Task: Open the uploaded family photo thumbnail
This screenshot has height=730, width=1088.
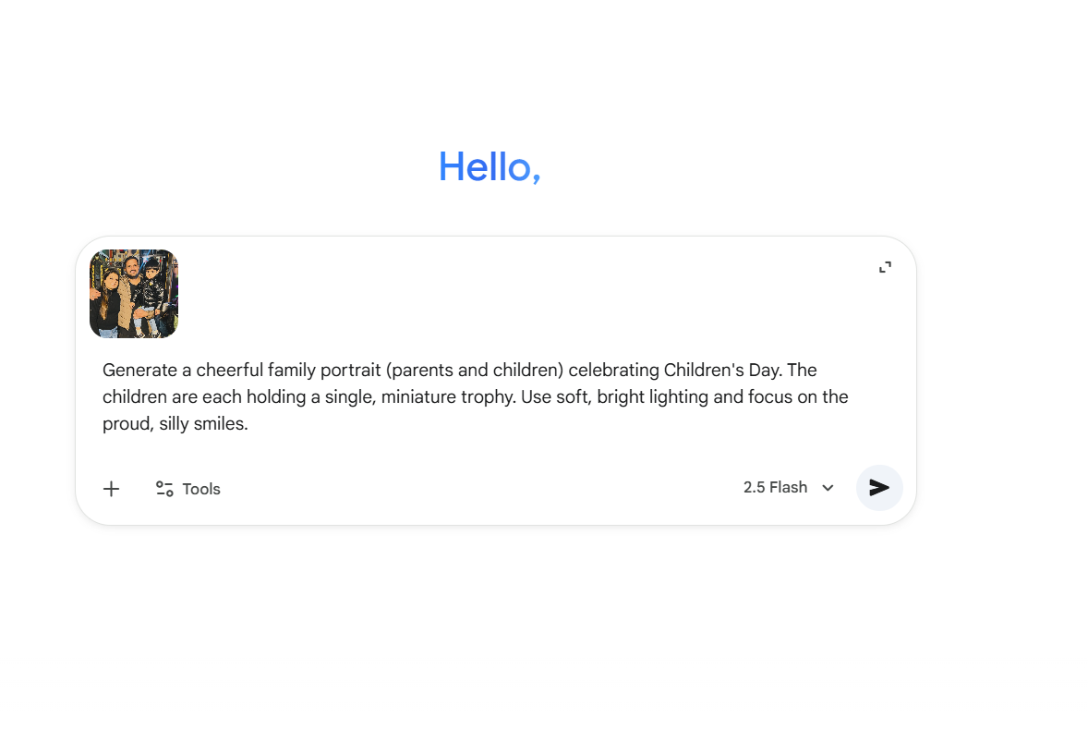Action: pyautogui.click(x=134, y=294)
